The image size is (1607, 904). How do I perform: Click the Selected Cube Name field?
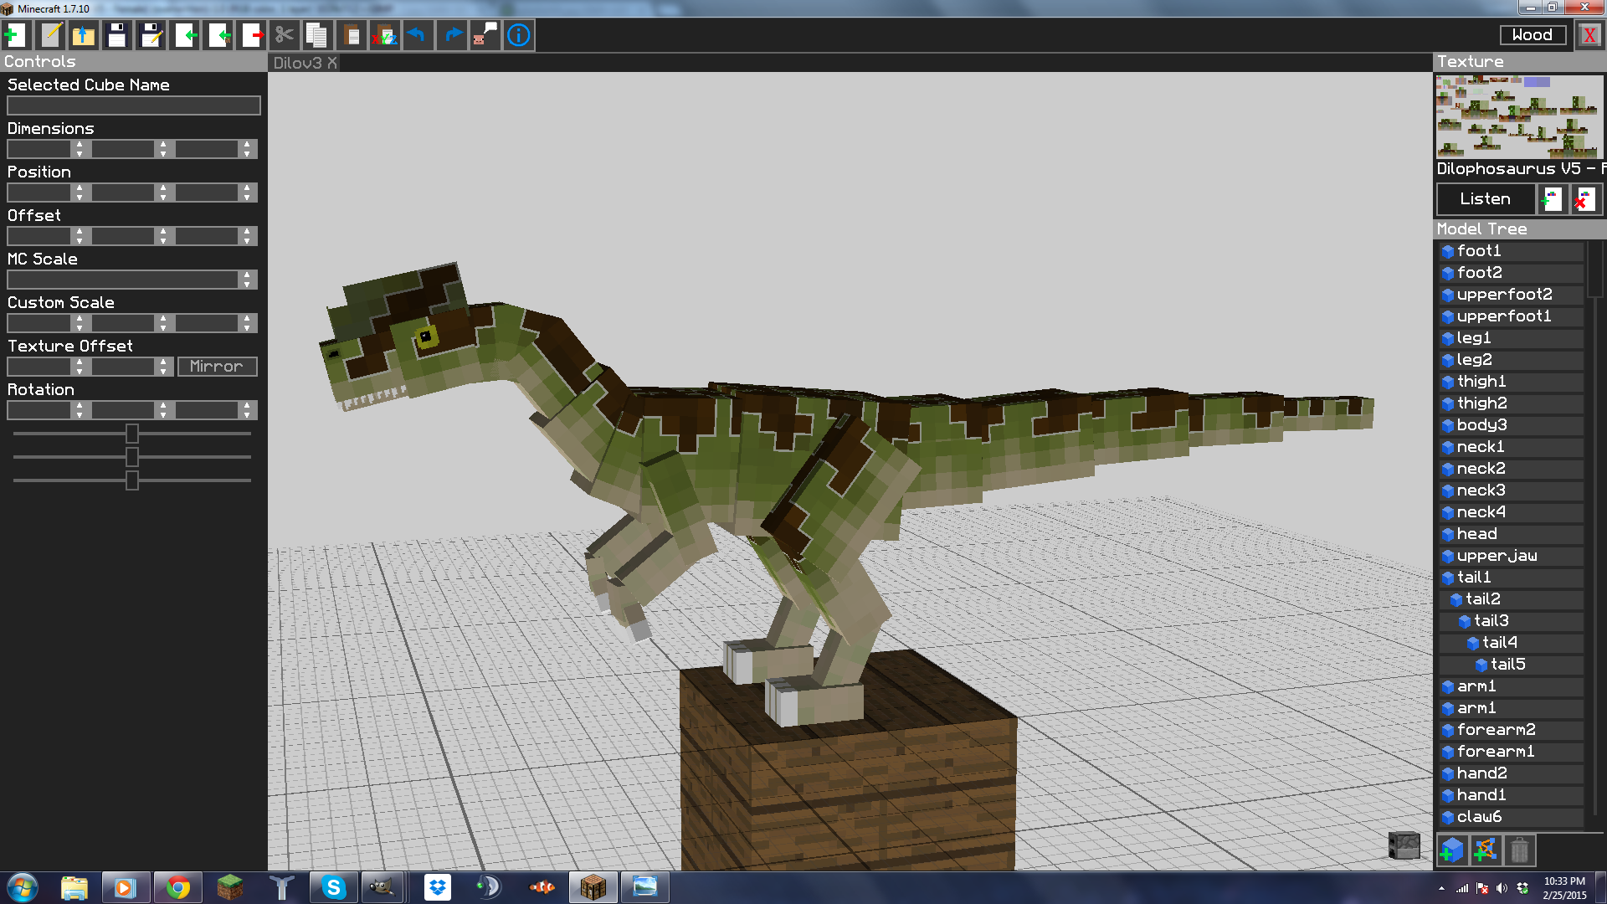[x=134, y=105]
